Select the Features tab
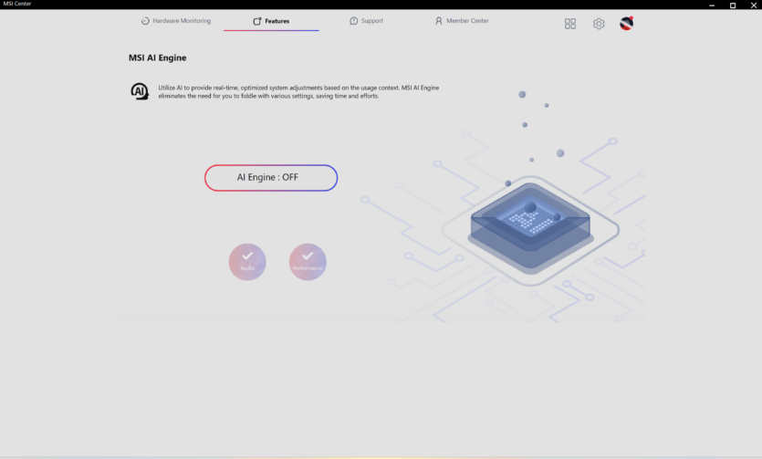The height and width of the screenshot is (459, 762). 271,21
